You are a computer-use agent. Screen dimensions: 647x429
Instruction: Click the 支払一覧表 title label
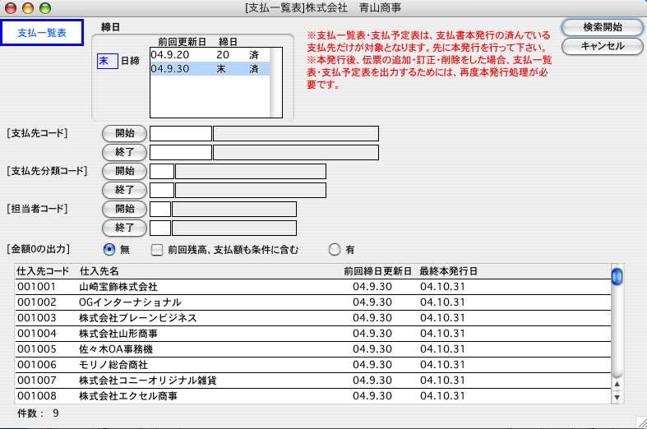point(41,33)
